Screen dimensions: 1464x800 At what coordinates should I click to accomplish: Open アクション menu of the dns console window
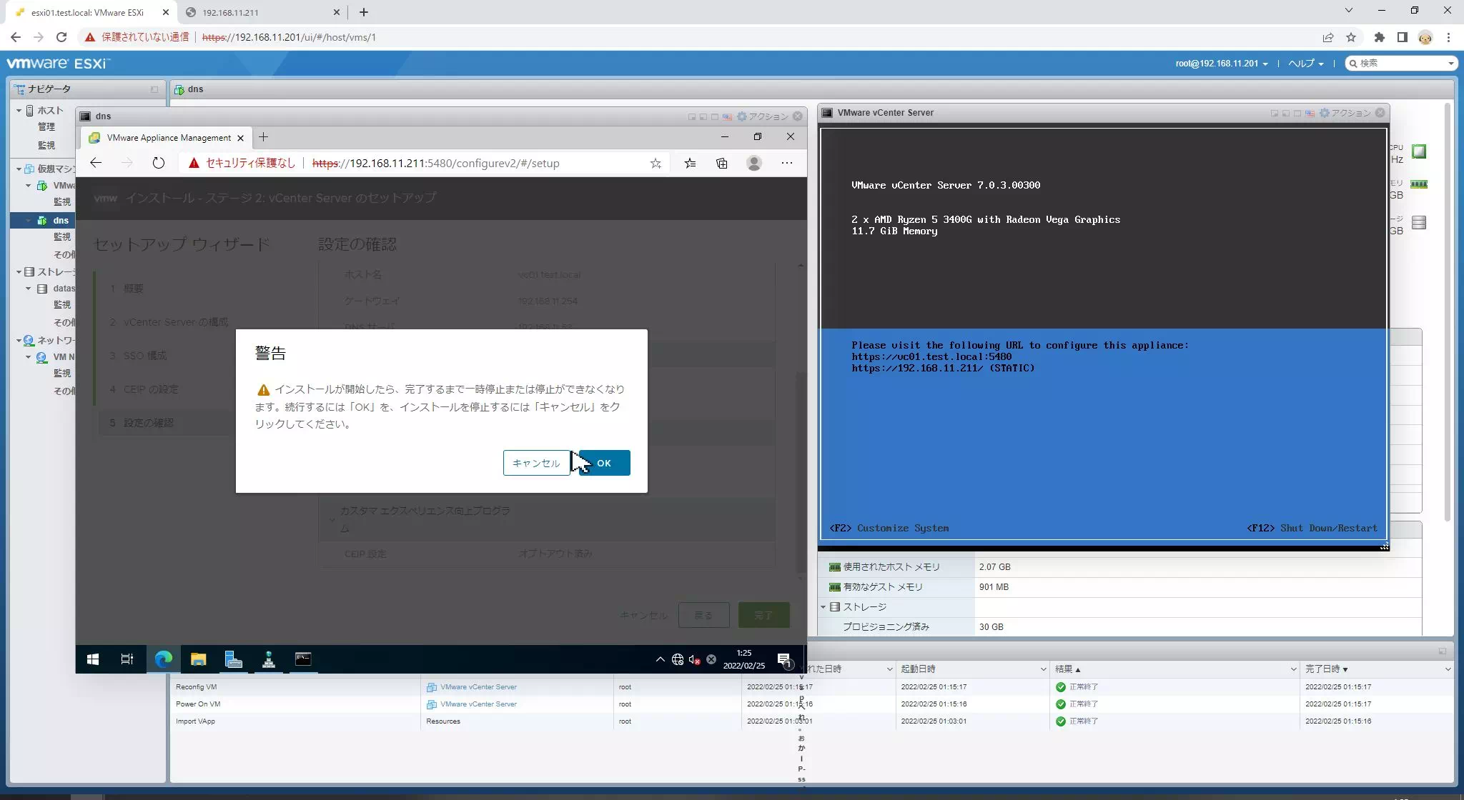point(763,116)
